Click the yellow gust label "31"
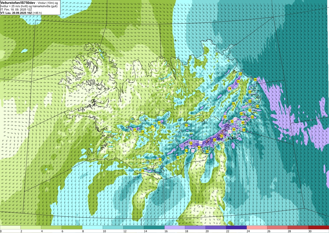This screenshot has height=233, width=329. [x=238, y=81]
